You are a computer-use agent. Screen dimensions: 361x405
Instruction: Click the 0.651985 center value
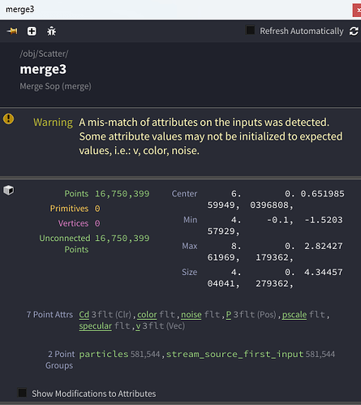[322, 194]
